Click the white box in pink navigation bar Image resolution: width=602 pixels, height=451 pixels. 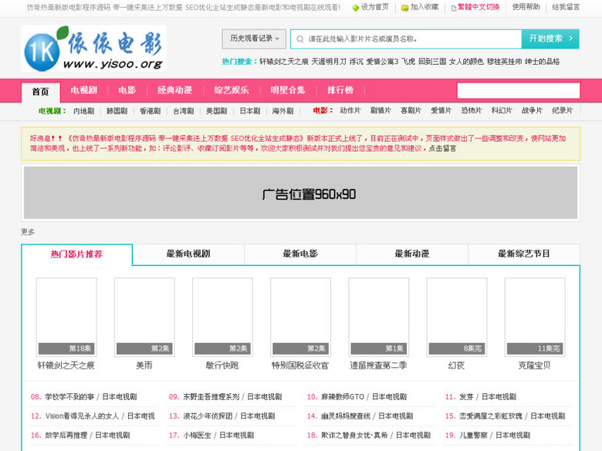pyautogui.click(x=519, y=91)
